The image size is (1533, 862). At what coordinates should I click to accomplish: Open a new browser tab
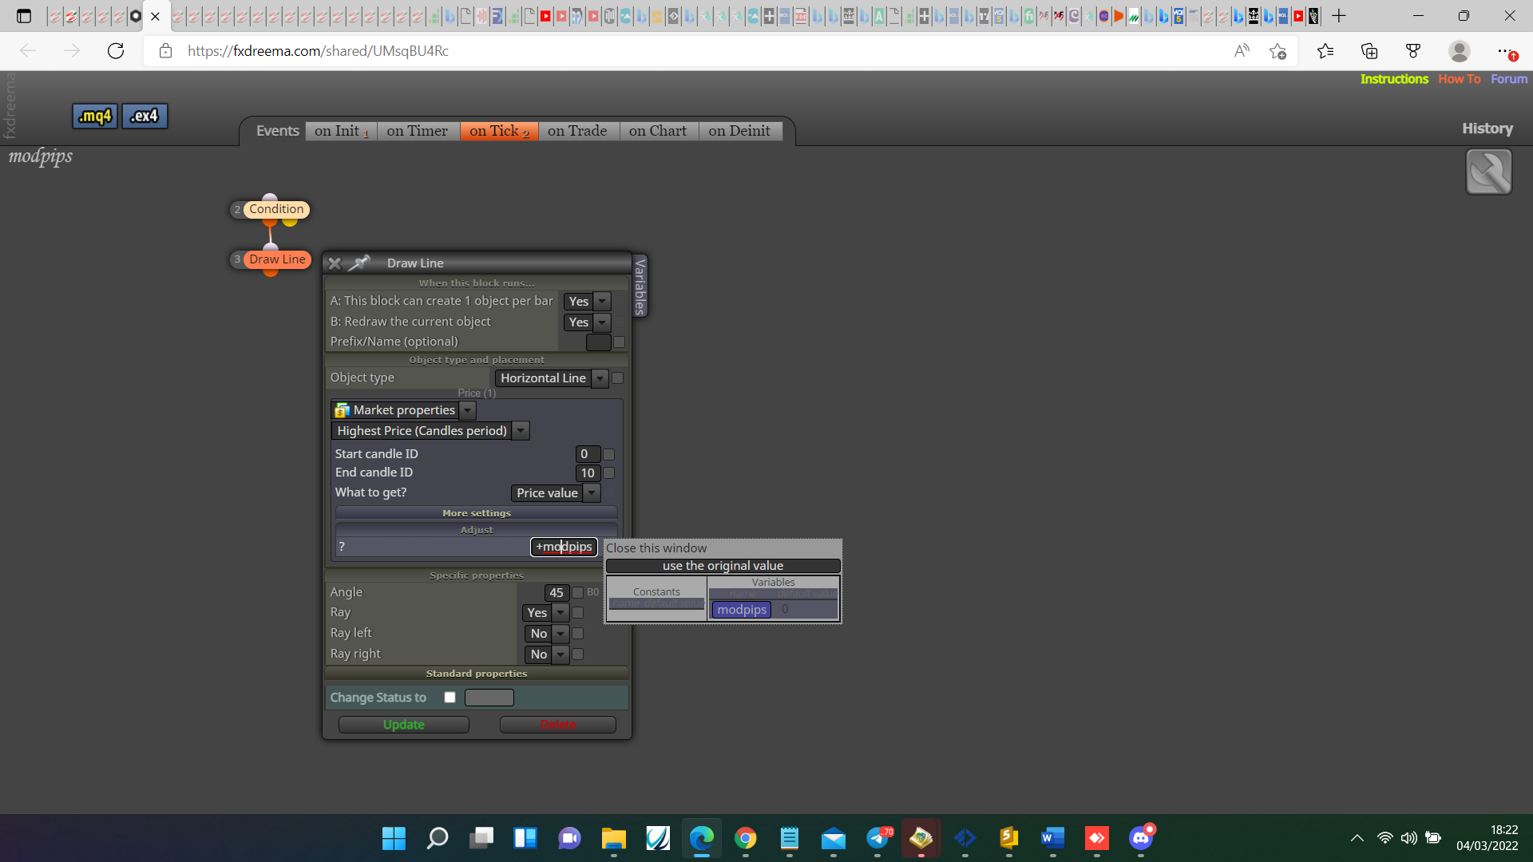1339,16
